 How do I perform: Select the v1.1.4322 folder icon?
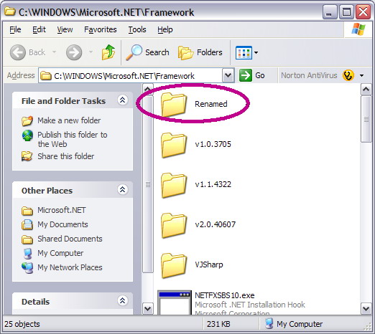click(x=174, y=185)
